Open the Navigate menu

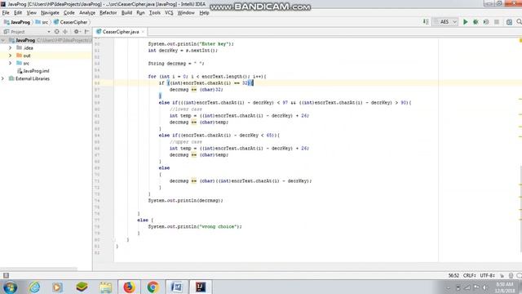[50, 13]
